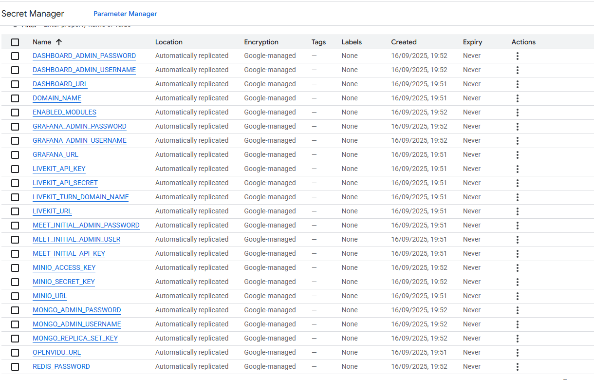
Task: Click the MONGO_ADMIN_USERNAME secret name
Action: click(76, 324)
